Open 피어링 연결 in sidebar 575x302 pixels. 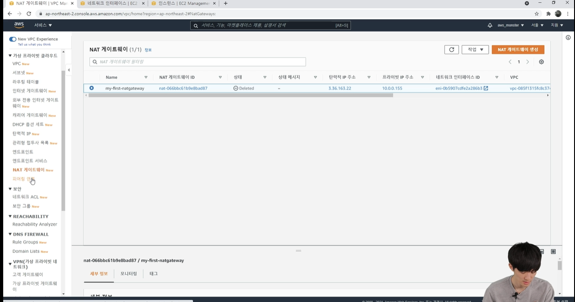coord(24,179)
